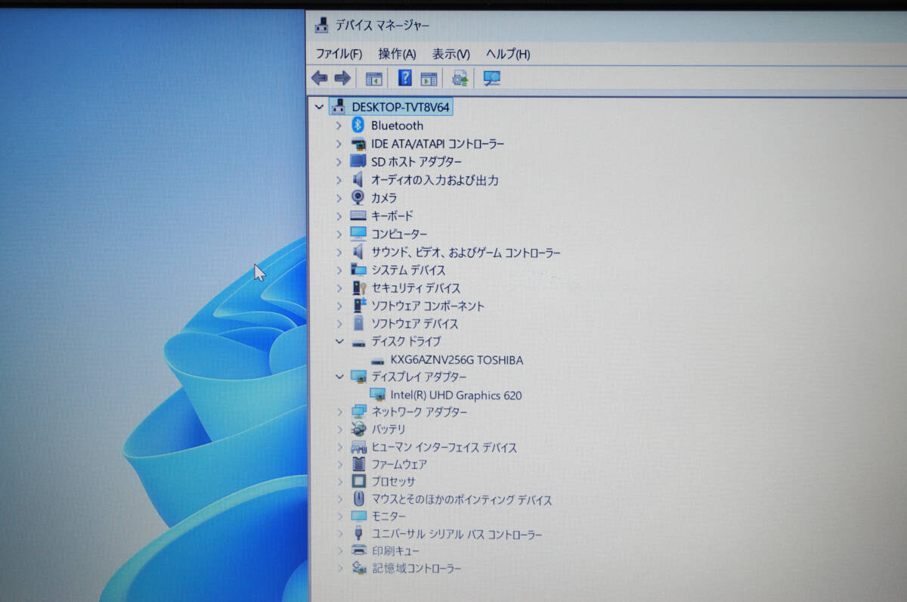Click the ディスプレイ アダプター icon

[x=358, y=377]
